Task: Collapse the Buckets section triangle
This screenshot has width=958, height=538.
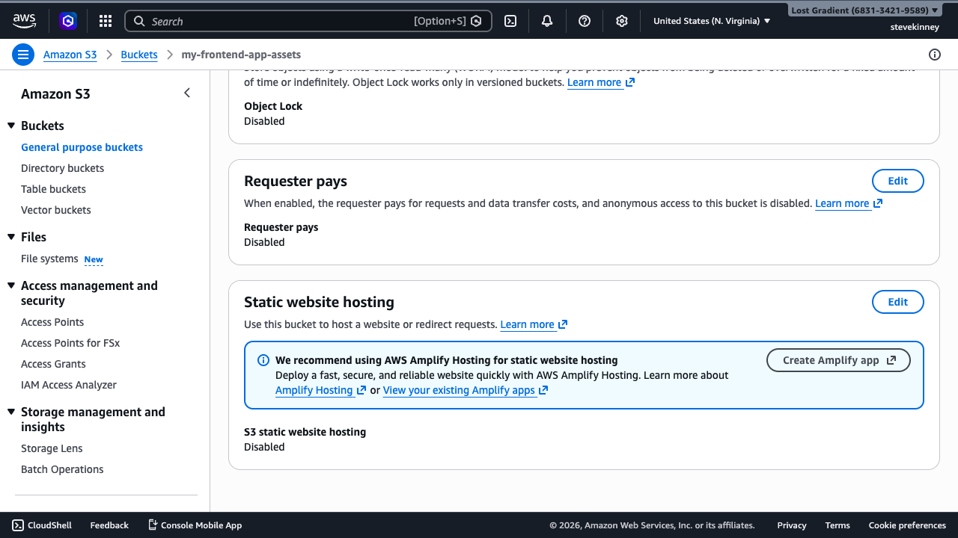Action: (x=11, y=126)
